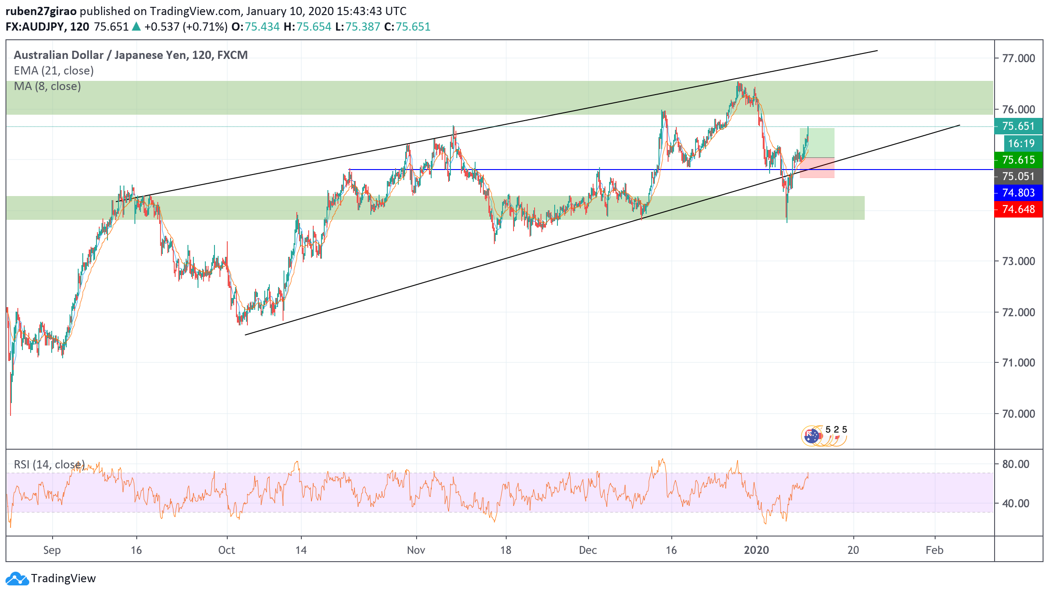Viewport: 1049px width, 595px height.
Task: Click the Nov label on time axis
Action: [416, 550]
